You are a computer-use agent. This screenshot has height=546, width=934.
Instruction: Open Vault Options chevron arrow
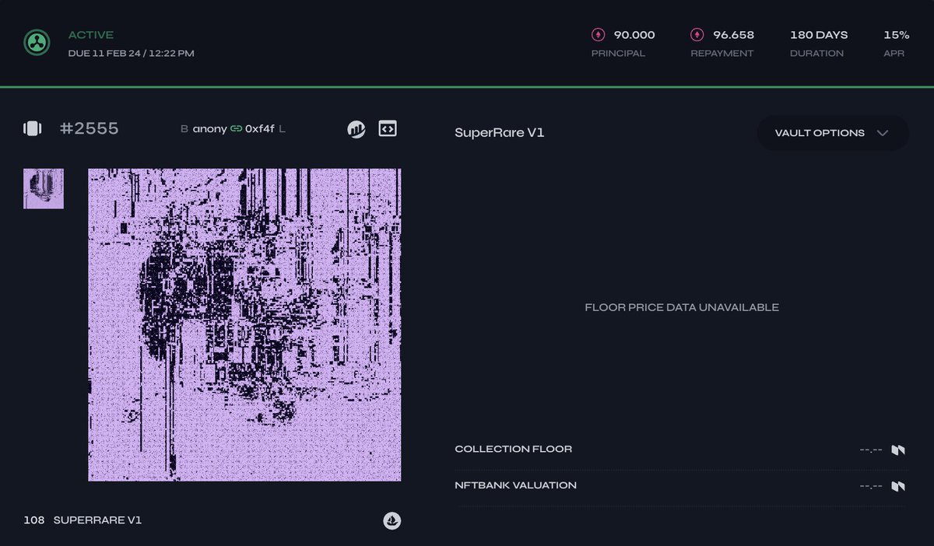click(883, 132)
